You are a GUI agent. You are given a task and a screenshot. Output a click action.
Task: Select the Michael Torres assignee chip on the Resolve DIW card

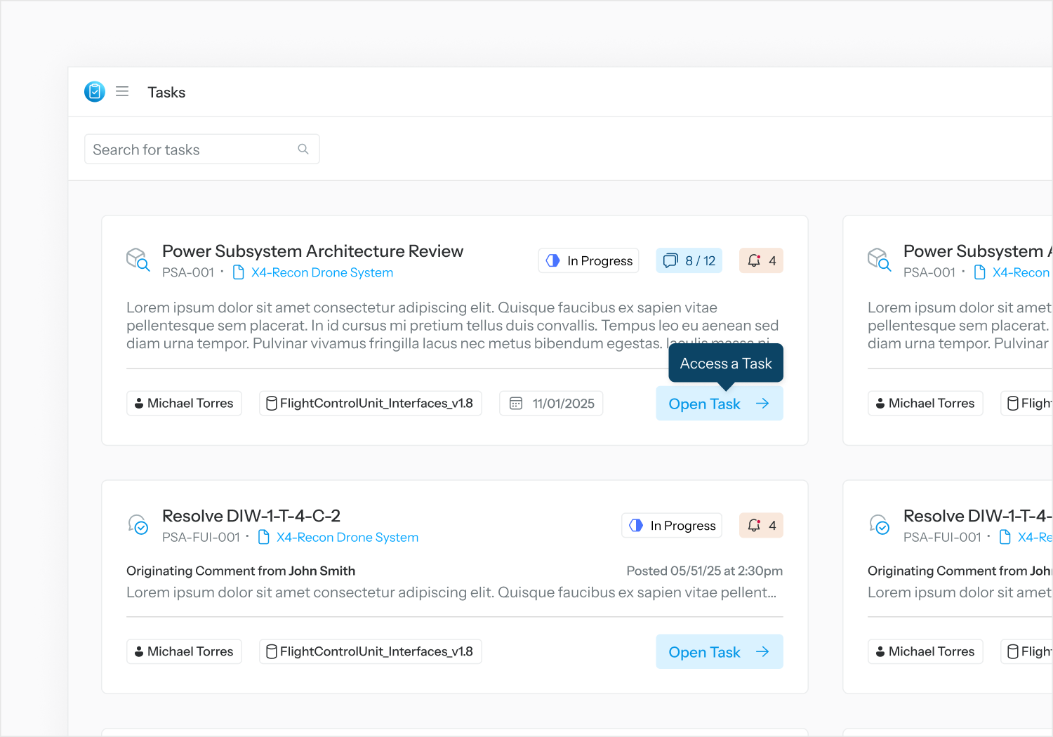[x=184, y=651]
